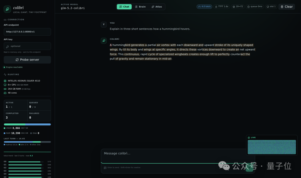Click the ACTIVE count cell
301x178 pixels.
pos(16,105)
